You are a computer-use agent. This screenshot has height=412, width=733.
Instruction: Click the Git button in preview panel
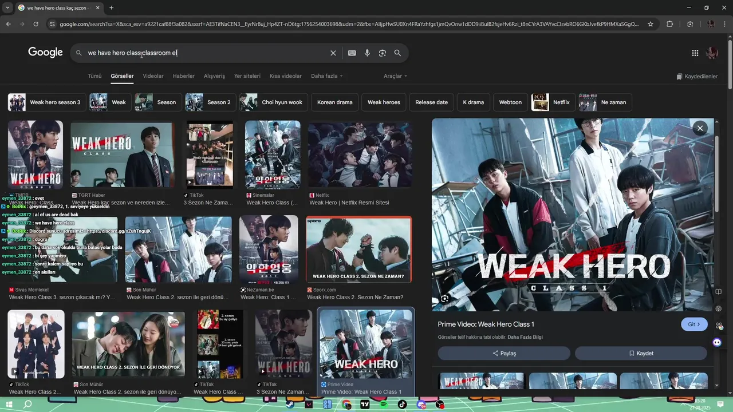pos(694,324)
